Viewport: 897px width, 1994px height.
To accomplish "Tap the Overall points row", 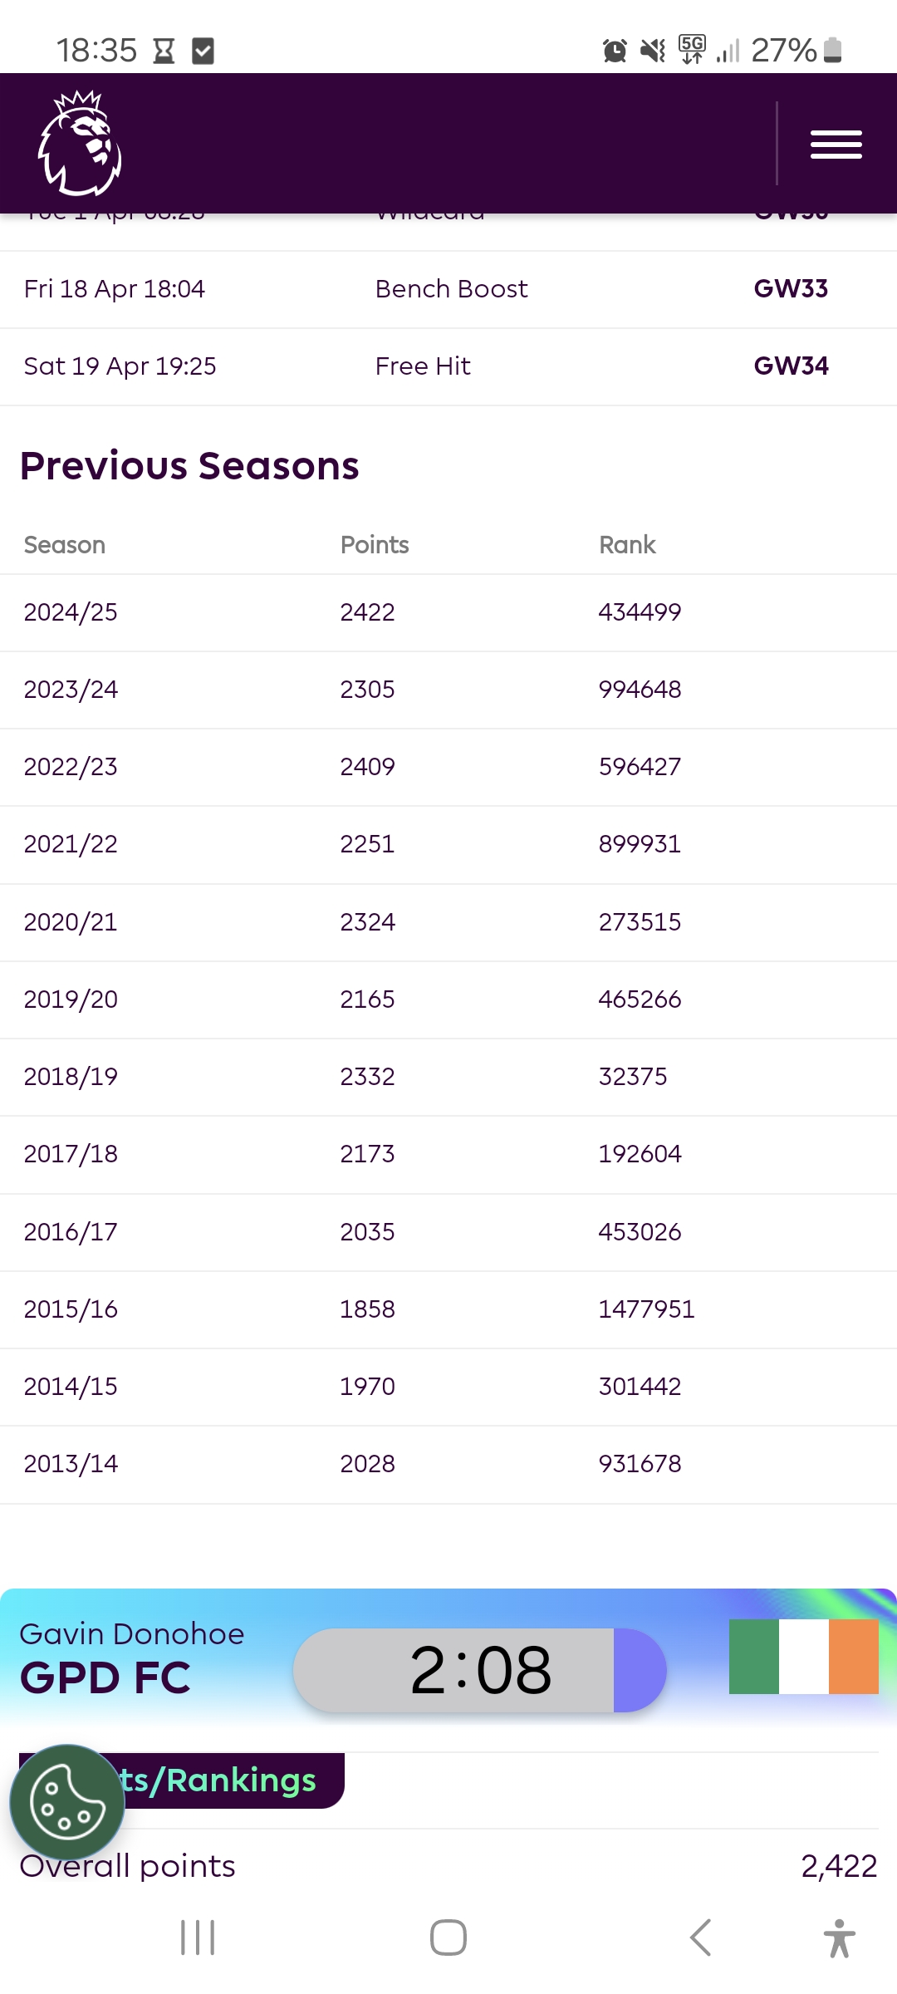I will 448,1866.
